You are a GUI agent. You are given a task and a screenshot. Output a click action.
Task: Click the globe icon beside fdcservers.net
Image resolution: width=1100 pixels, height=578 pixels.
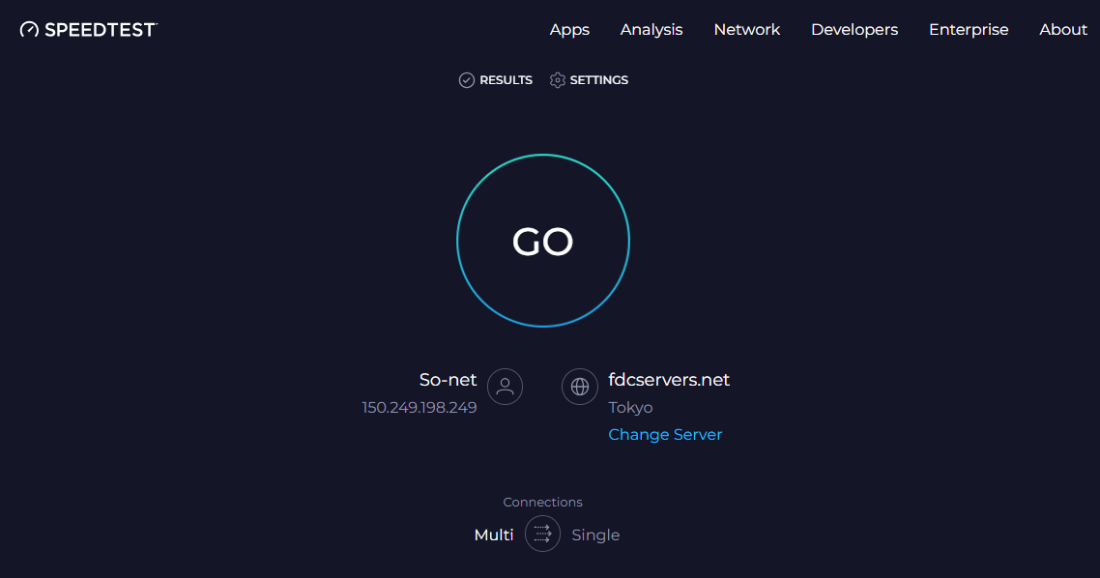click(x=580, y=387)
